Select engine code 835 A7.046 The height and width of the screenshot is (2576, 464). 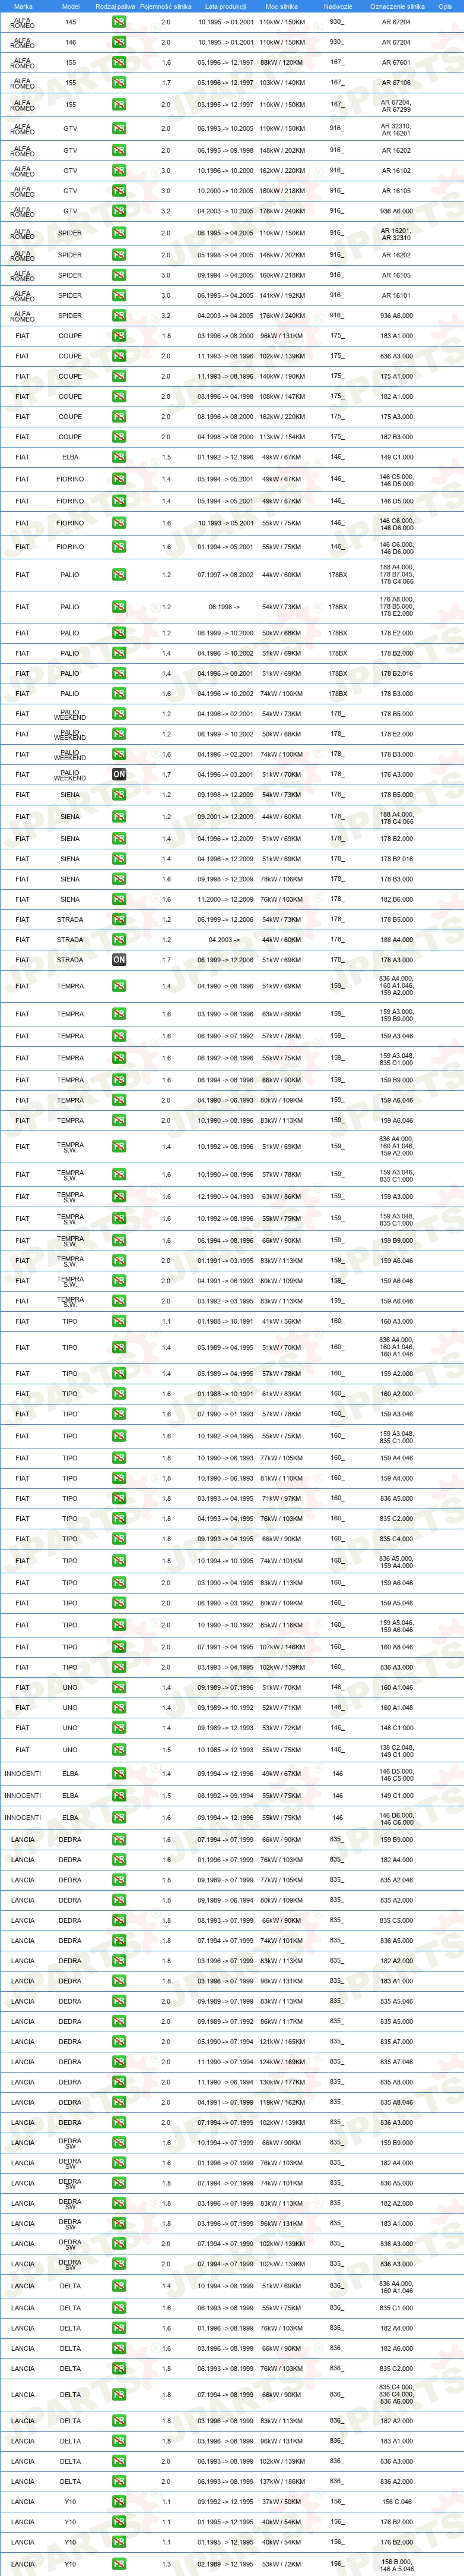[x=396, y=2061]
